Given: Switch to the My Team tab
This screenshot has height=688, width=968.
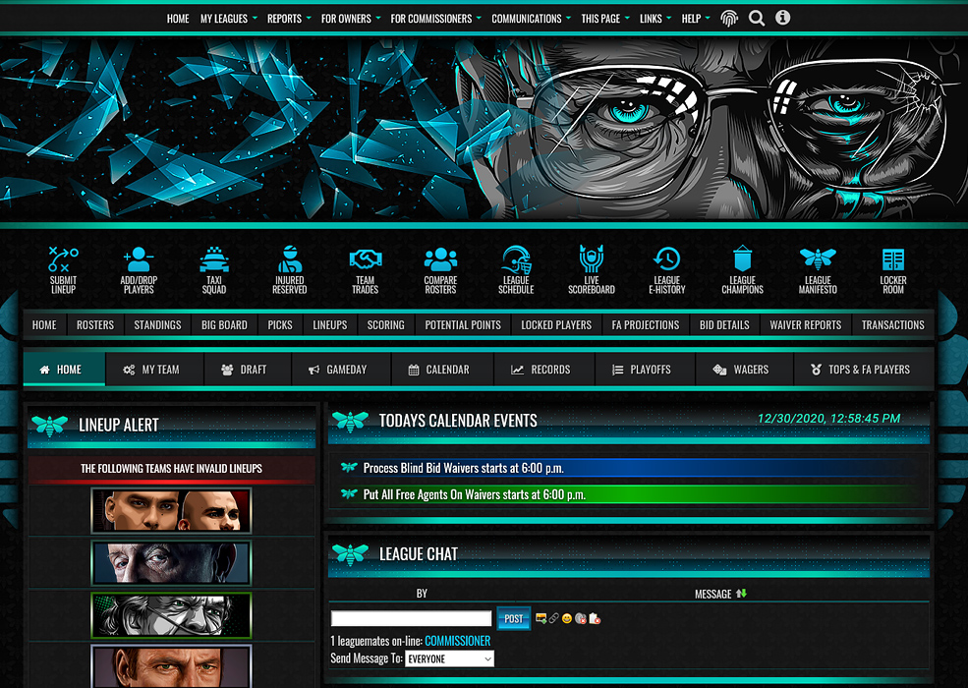Looking at the screenshot, I should (x=154, y=370).
